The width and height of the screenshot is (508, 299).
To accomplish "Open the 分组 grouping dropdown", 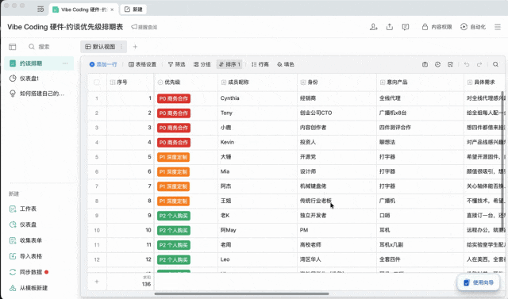I will [202, 64].
